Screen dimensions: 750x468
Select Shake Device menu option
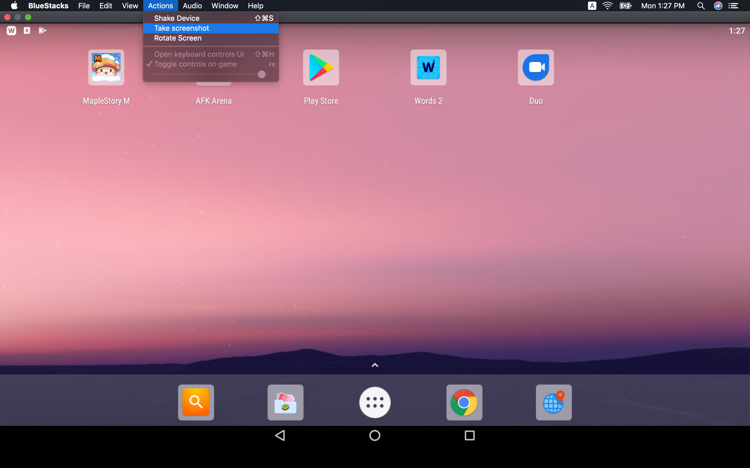tap(177, 18)
